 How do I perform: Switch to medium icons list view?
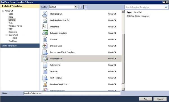click(x=85, y=7)
